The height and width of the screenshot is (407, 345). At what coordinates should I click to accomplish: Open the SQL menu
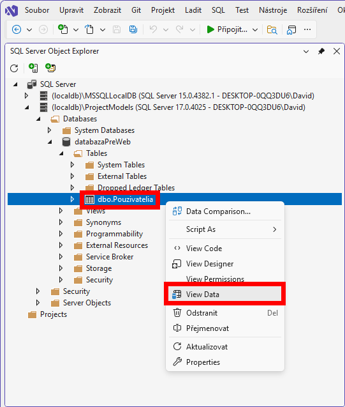point(218,10)
